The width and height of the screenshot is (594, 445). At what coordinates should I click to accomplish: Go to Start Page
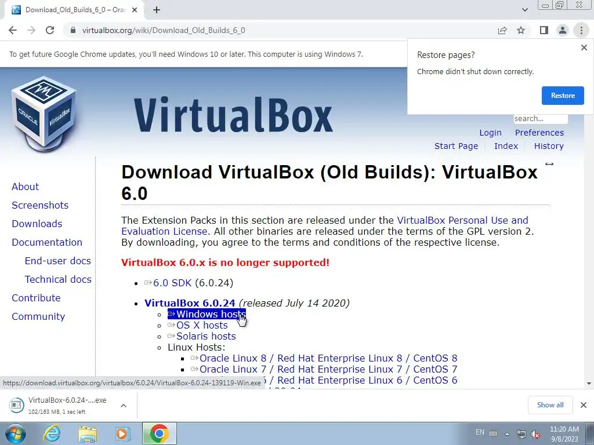[x=456, y=146]
